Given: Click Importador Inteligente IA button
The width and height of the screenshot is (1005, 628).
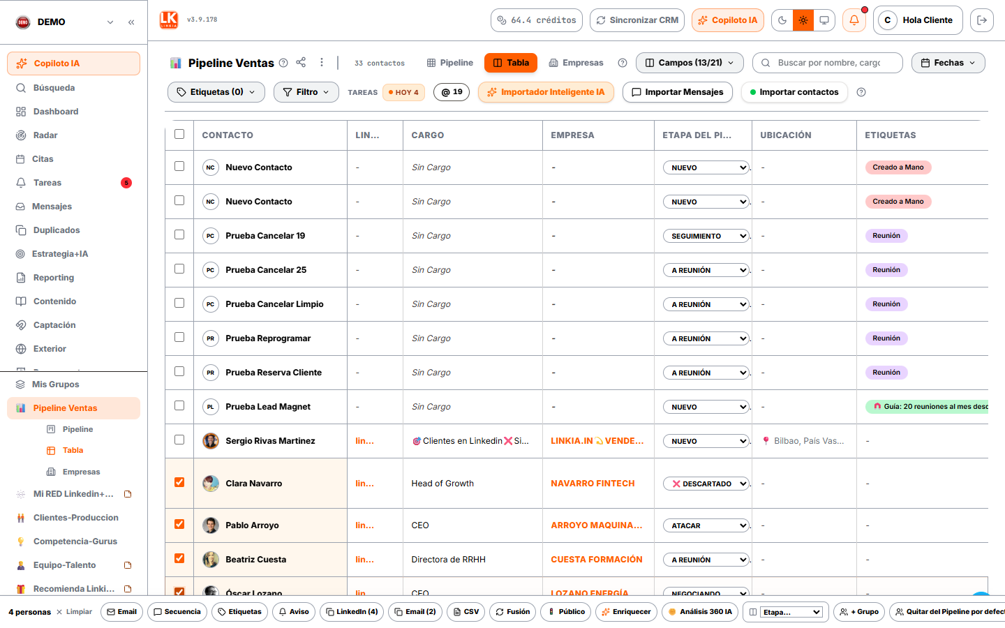Looking at the screenshot, I should pyautogui.click(x=546, y=92).
